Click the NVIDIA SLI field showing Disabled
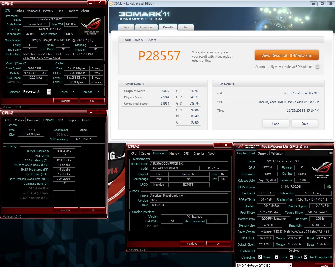The height and width of the screenshot is (267, 335). click(x=294, y=251)
